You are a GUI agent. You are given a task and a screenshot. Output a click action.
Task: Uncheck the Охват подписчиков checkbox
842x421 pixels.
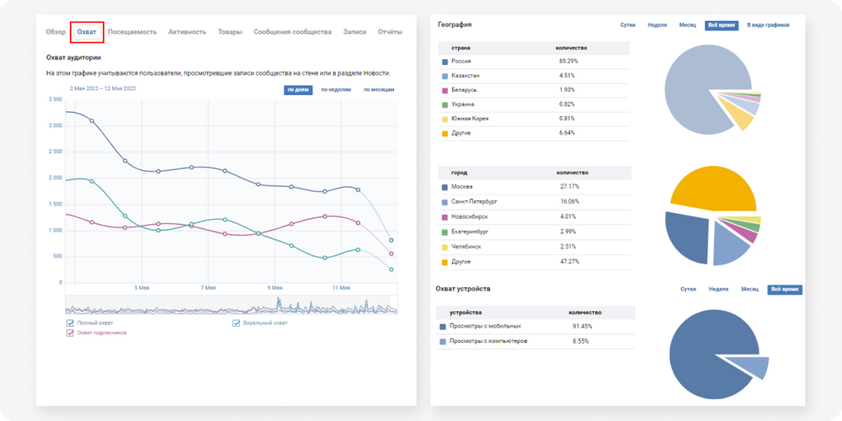click(x=70, y=333)
